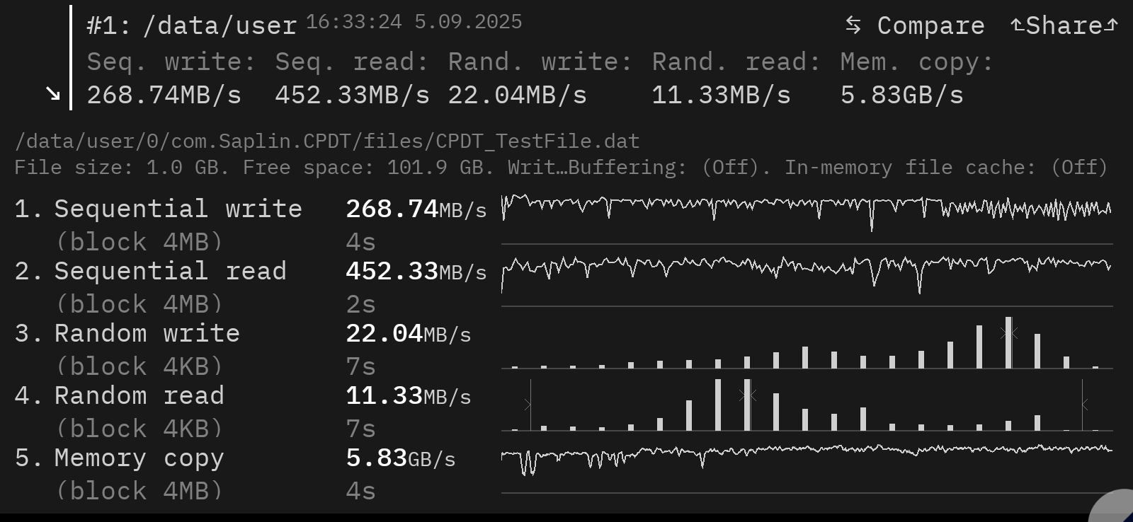The image size is (1133, 522).
Task: Select the left range marker in Random read chart
Action: pyautogui.click(x=529, y=405)
